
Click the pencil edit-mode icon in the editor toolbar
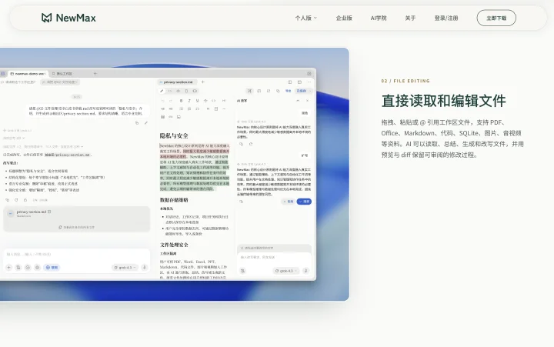(162, 91)
